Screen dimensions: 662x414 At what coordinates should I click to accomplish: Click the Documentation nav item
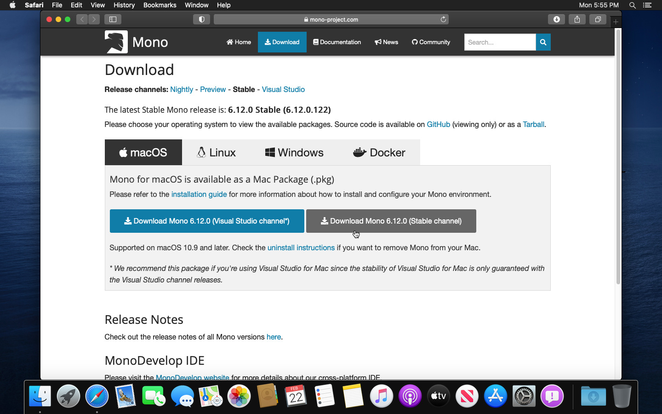[337, 42]
